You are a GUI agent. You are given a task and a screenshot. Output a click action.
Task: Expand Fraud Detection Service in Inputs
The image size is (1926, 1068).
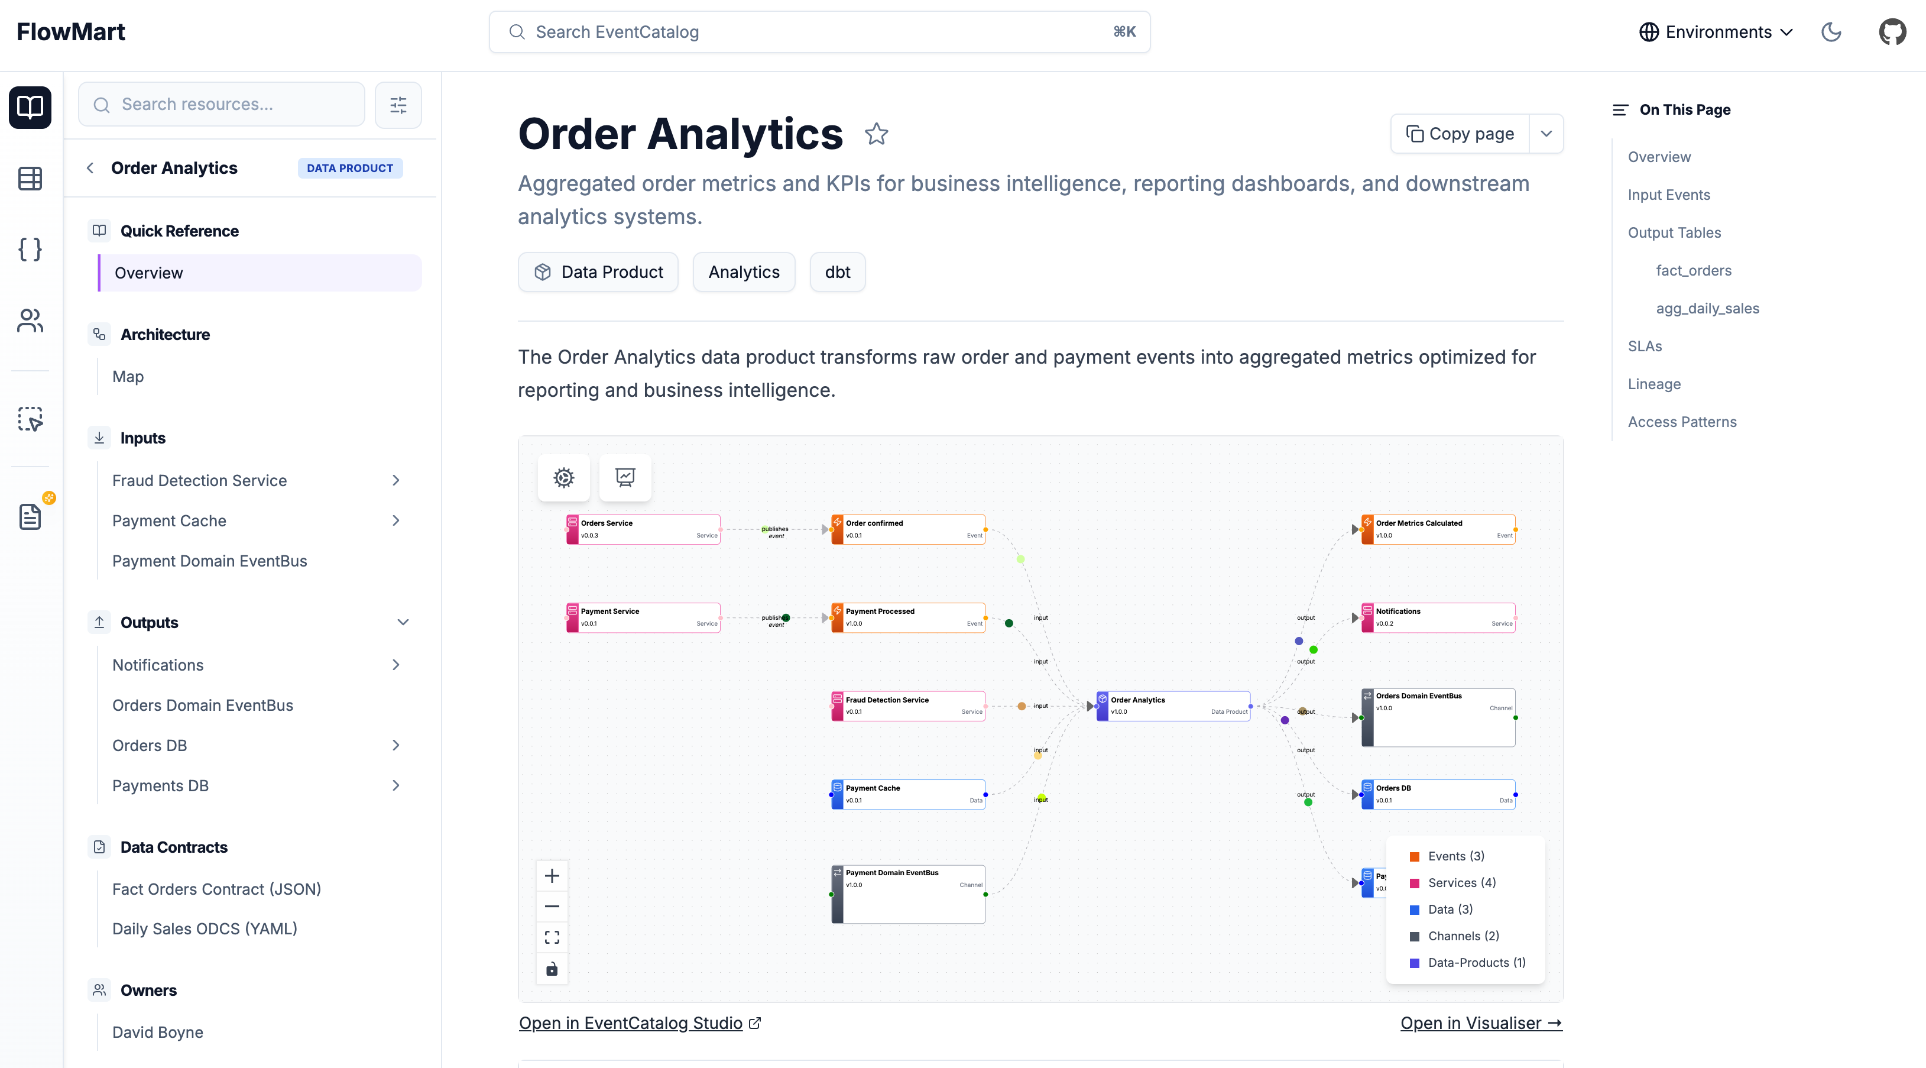(396, 480)
